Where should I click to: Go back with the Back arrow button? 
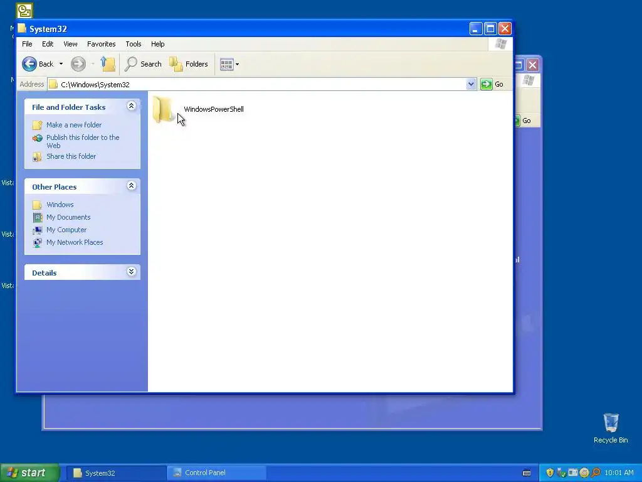click(x=38, y=64)
